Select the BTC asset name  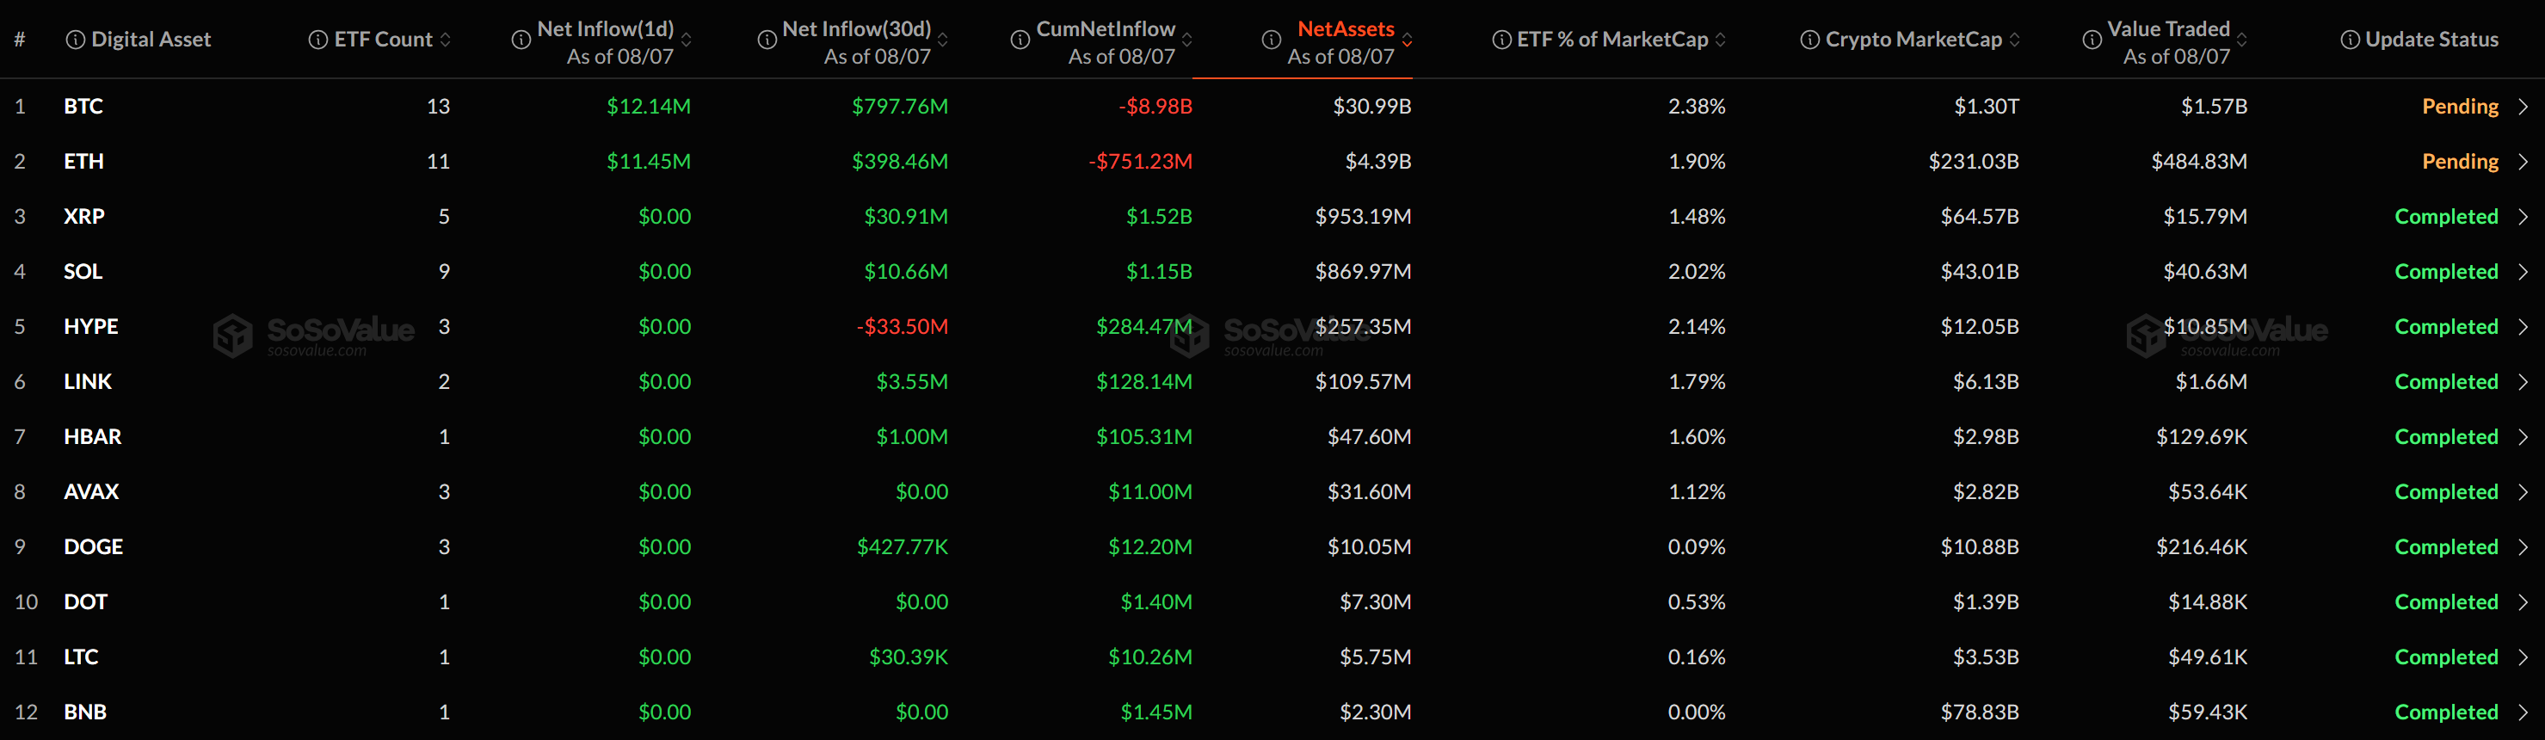83,107
